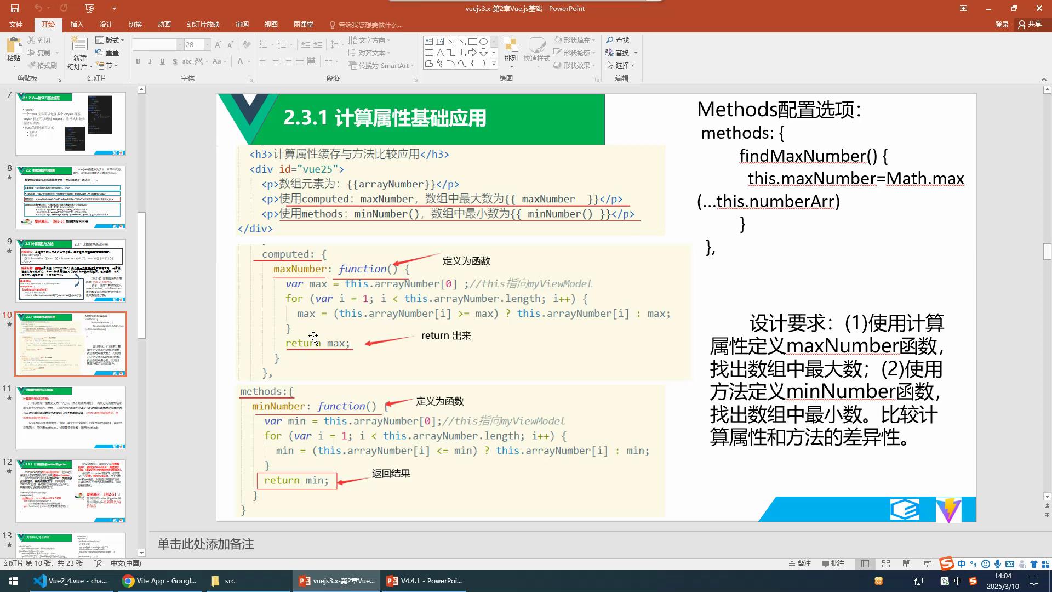
Task: Open the Insert (插入) ribbon tab
Action: tap(77, 25)
